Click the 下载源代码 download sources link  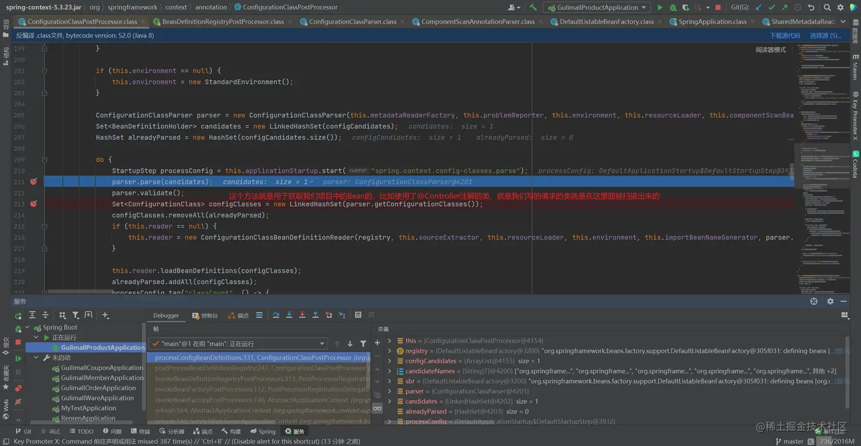tap(785, 35)
